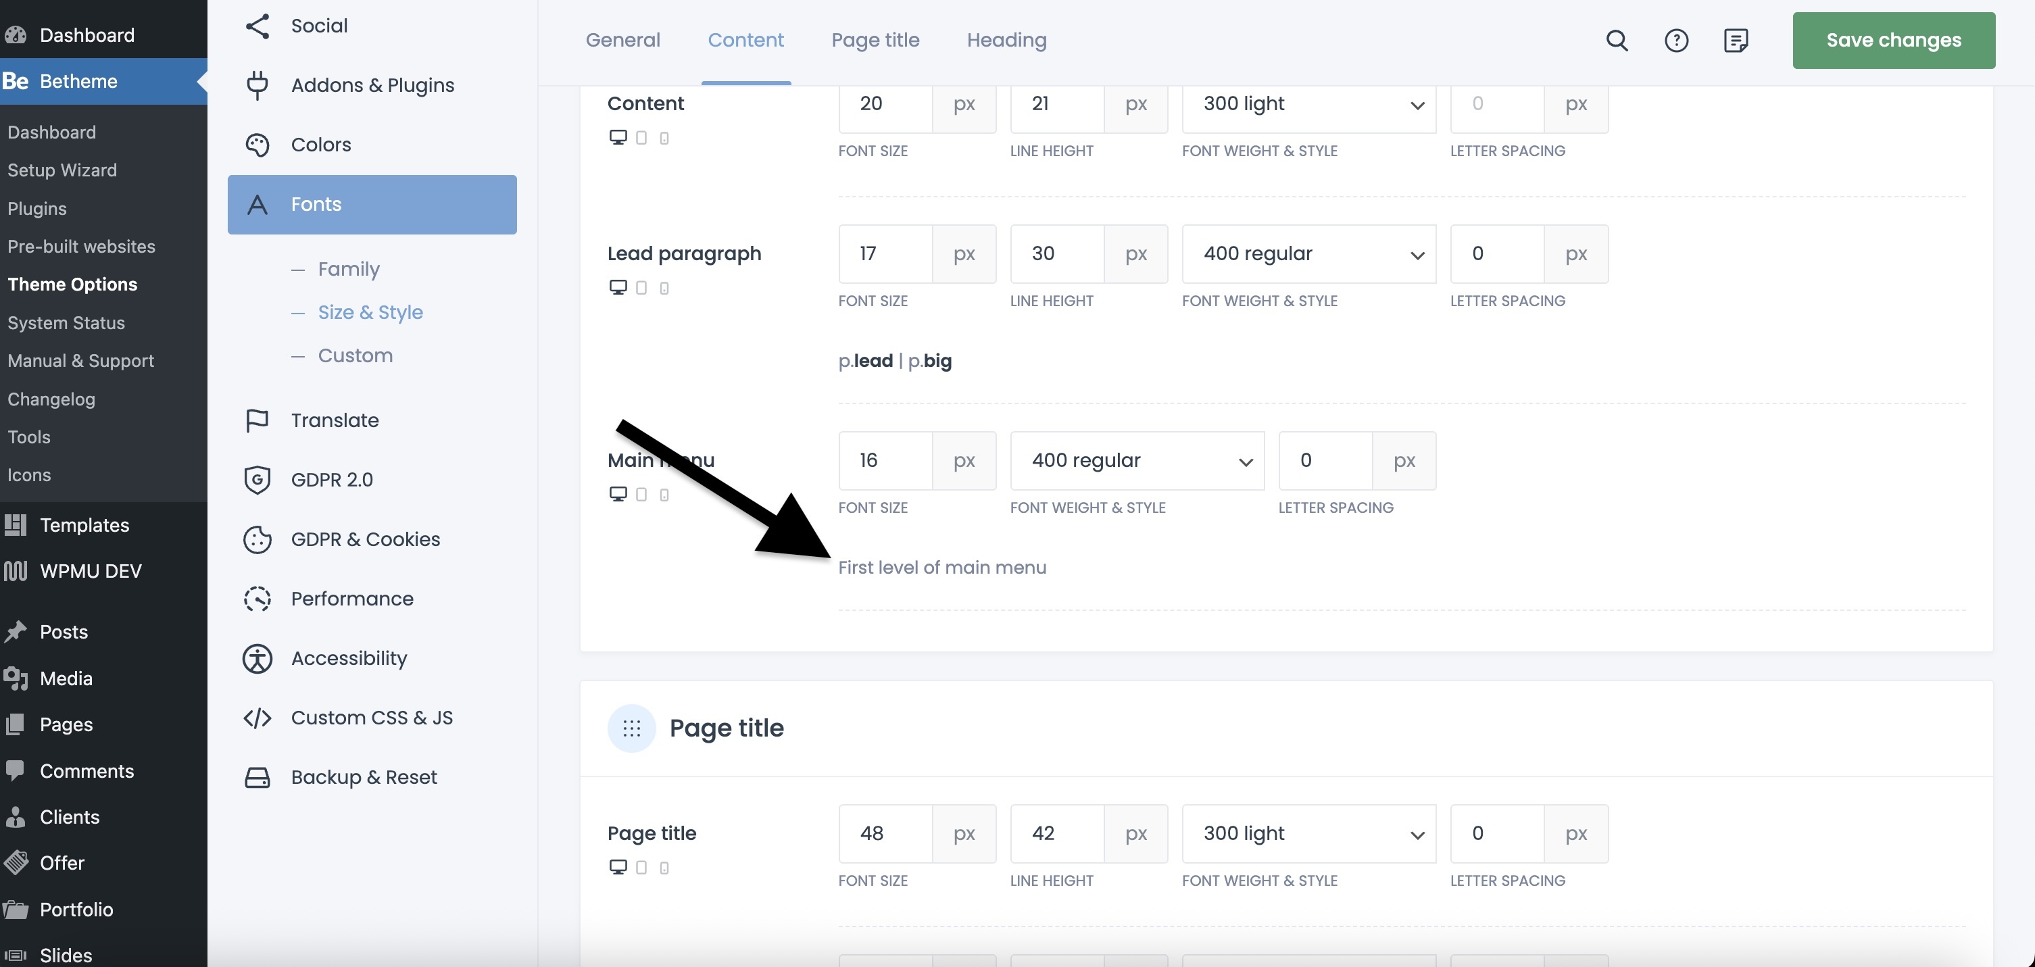Viewport: 2035px width, 967px height.
Task: Open the Family fonts submenu link
Action: [x=348, y=270]
